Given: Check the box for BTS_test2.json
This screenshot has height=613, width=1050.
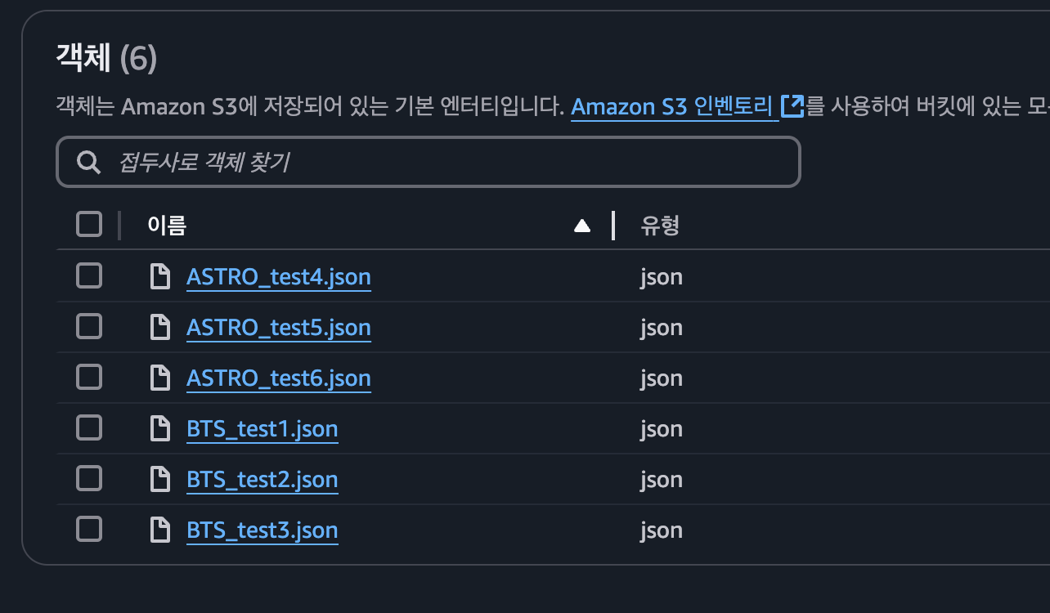Looking at the screenshot, I should click(x=89, y=478).
